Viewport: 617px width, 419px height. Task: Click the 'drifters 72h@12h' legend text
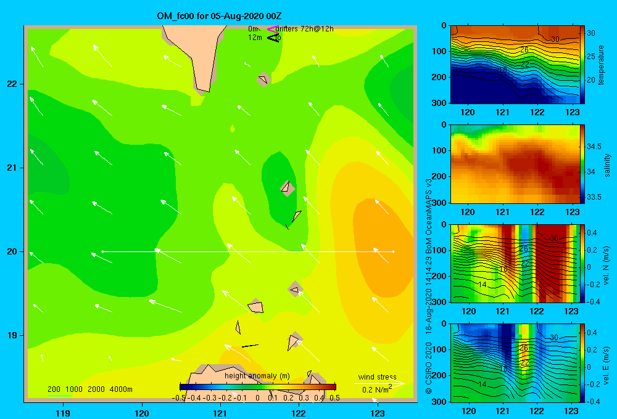click(304, 29)
